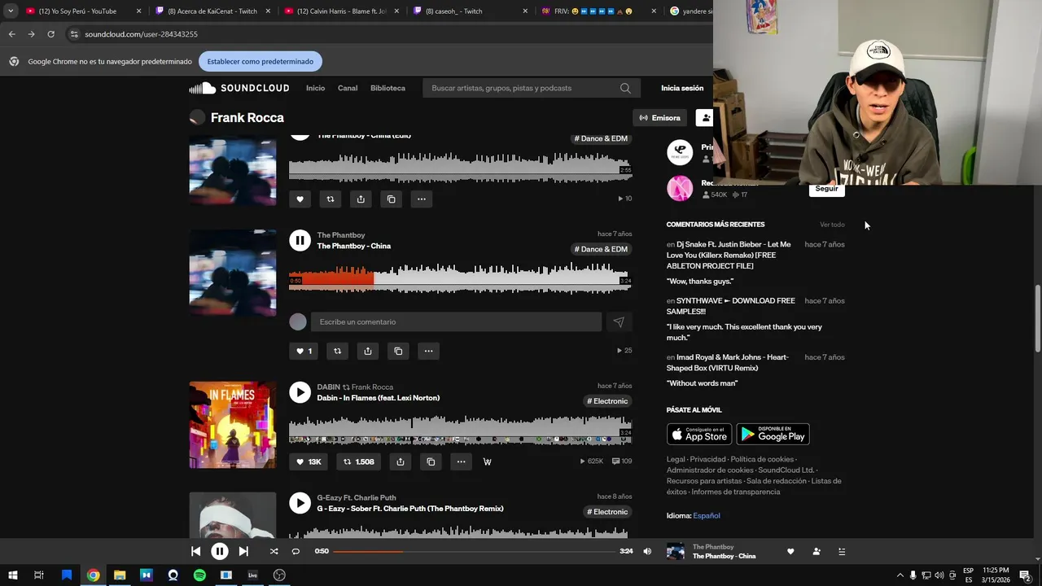Play G-Eazy Sober Phantboy Remix track
This screenshot has height=586, width=1042.
pyautogui.click(x=300, y=503)
